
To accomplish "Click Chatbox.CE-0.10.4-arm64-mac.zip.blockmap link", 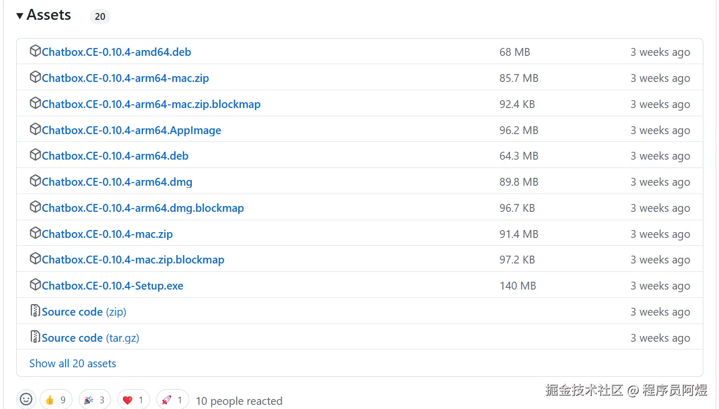I will (x=151, y=104).
